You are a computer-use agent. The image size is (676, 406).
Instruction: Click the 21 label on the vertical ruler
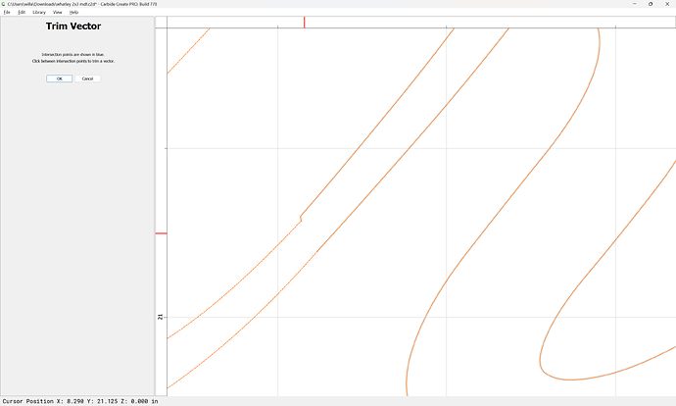161,317
